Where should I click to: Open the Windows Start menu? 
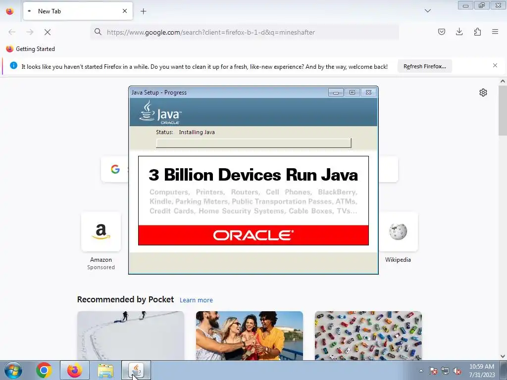[x=13, y=370]
